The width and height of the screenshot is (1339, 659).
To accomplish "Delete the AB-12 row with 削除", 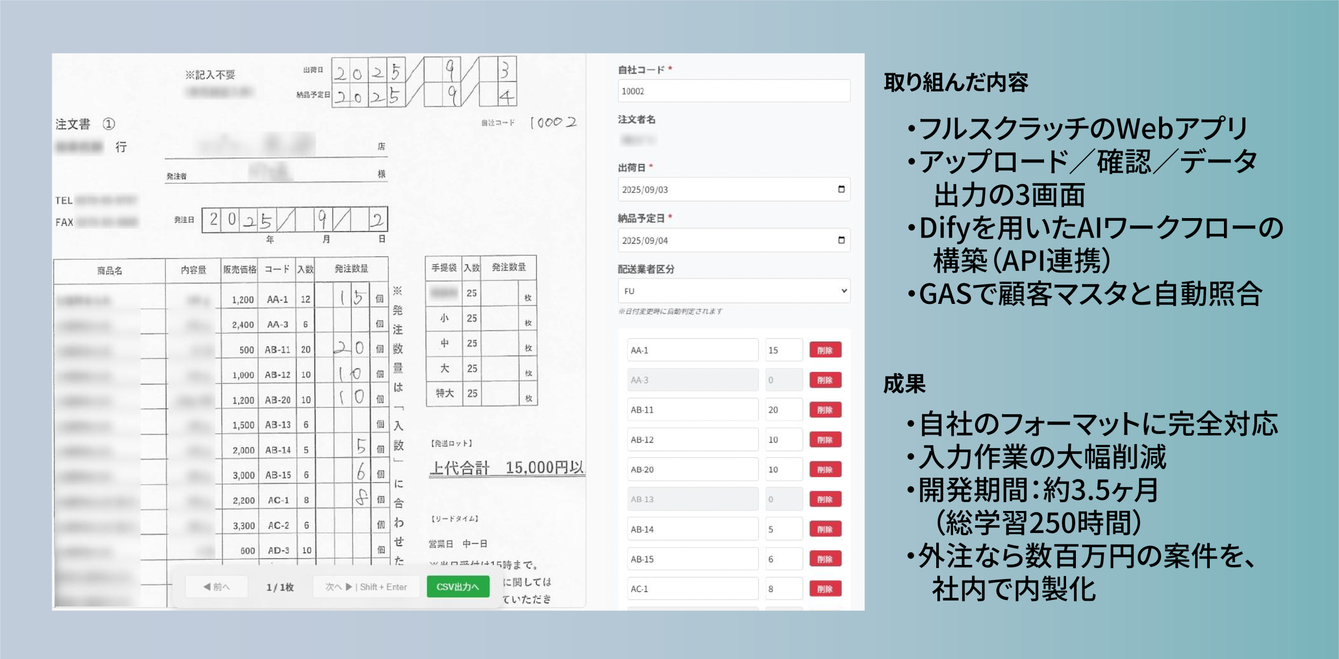I will (x=825, y=439).
